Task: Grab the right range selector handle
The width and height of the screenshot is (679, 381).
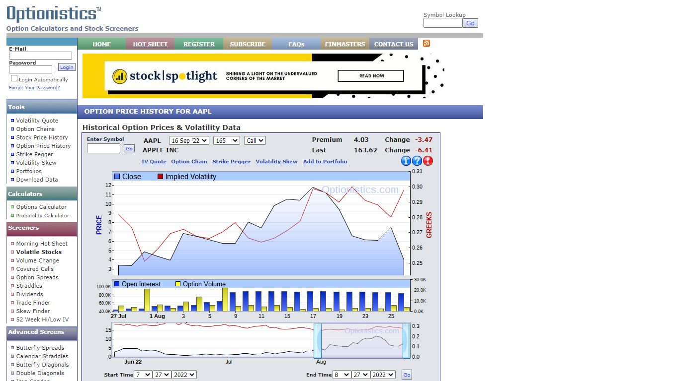Action: [406, 341]
